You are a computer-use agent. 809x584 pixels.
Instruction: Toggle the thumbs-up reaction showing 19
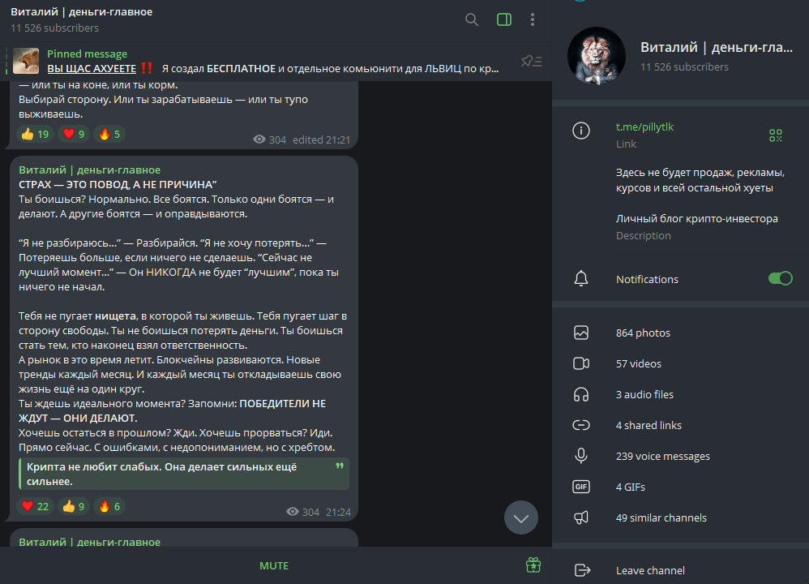pos(36,135)
